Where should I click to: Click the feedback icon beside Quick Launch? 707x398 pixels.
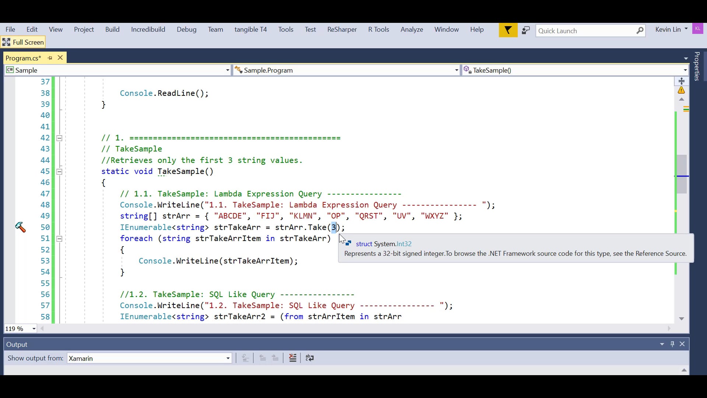click(x=525, y=30)
